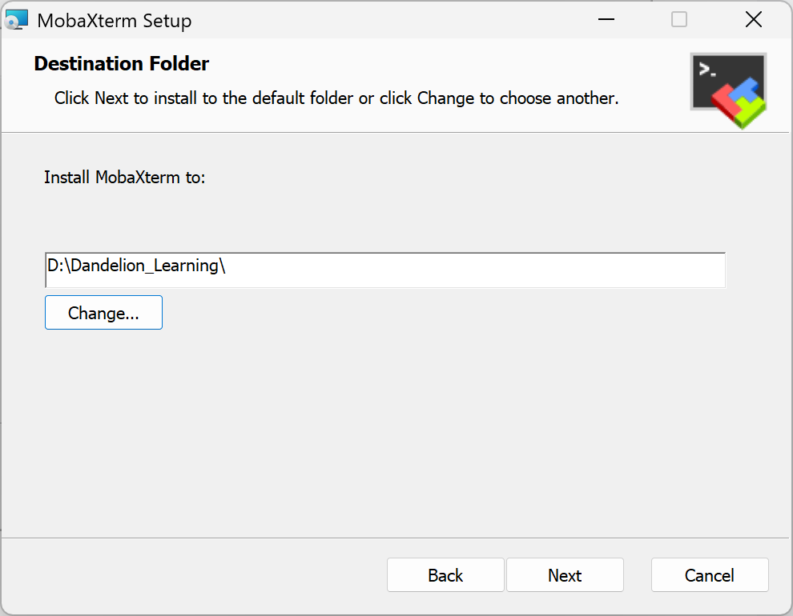
Task: Click the "Click Next to install" instruction text
Action: (336, 98)
